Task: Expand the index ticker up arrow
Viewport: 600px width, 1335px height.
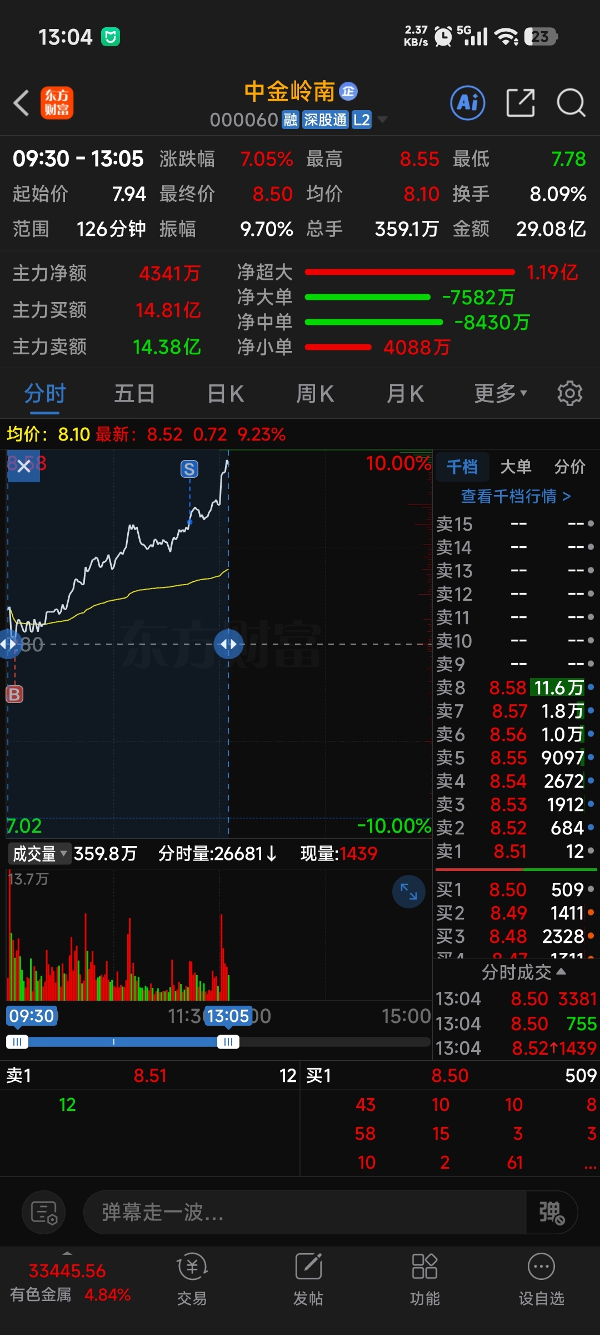Action: pos(67,1253)
